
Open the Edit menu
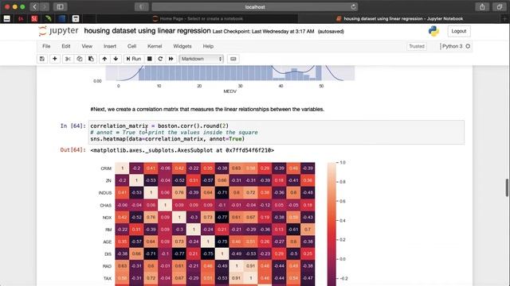pos(66,46)
